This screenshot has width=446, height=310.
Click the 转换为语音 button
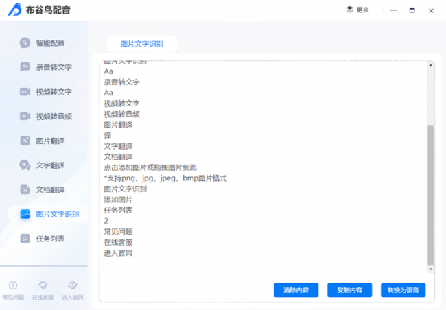[403, 290]
